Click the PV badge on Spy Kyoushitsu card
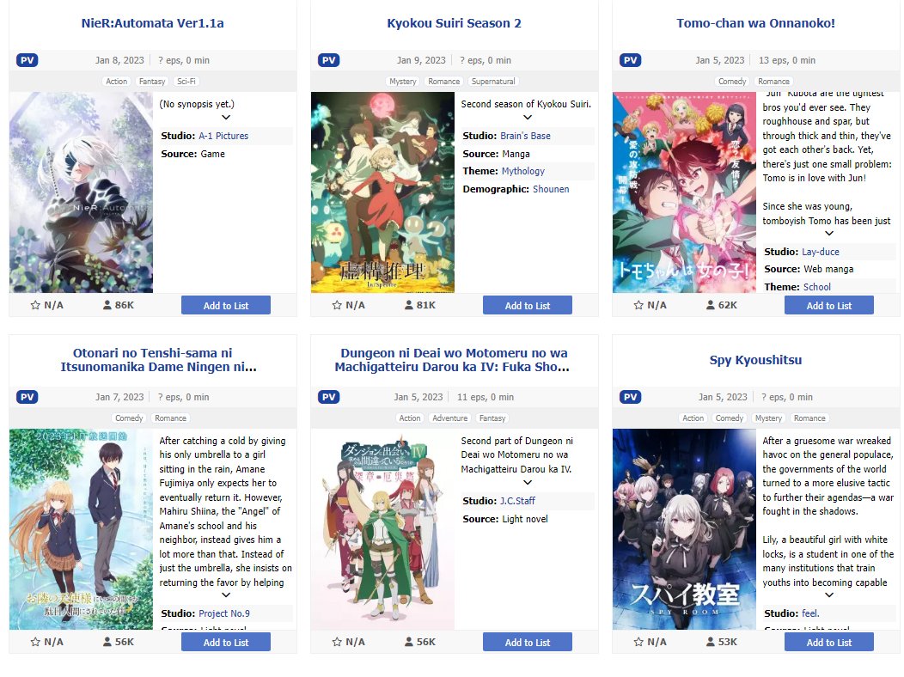 coord(630,397)
